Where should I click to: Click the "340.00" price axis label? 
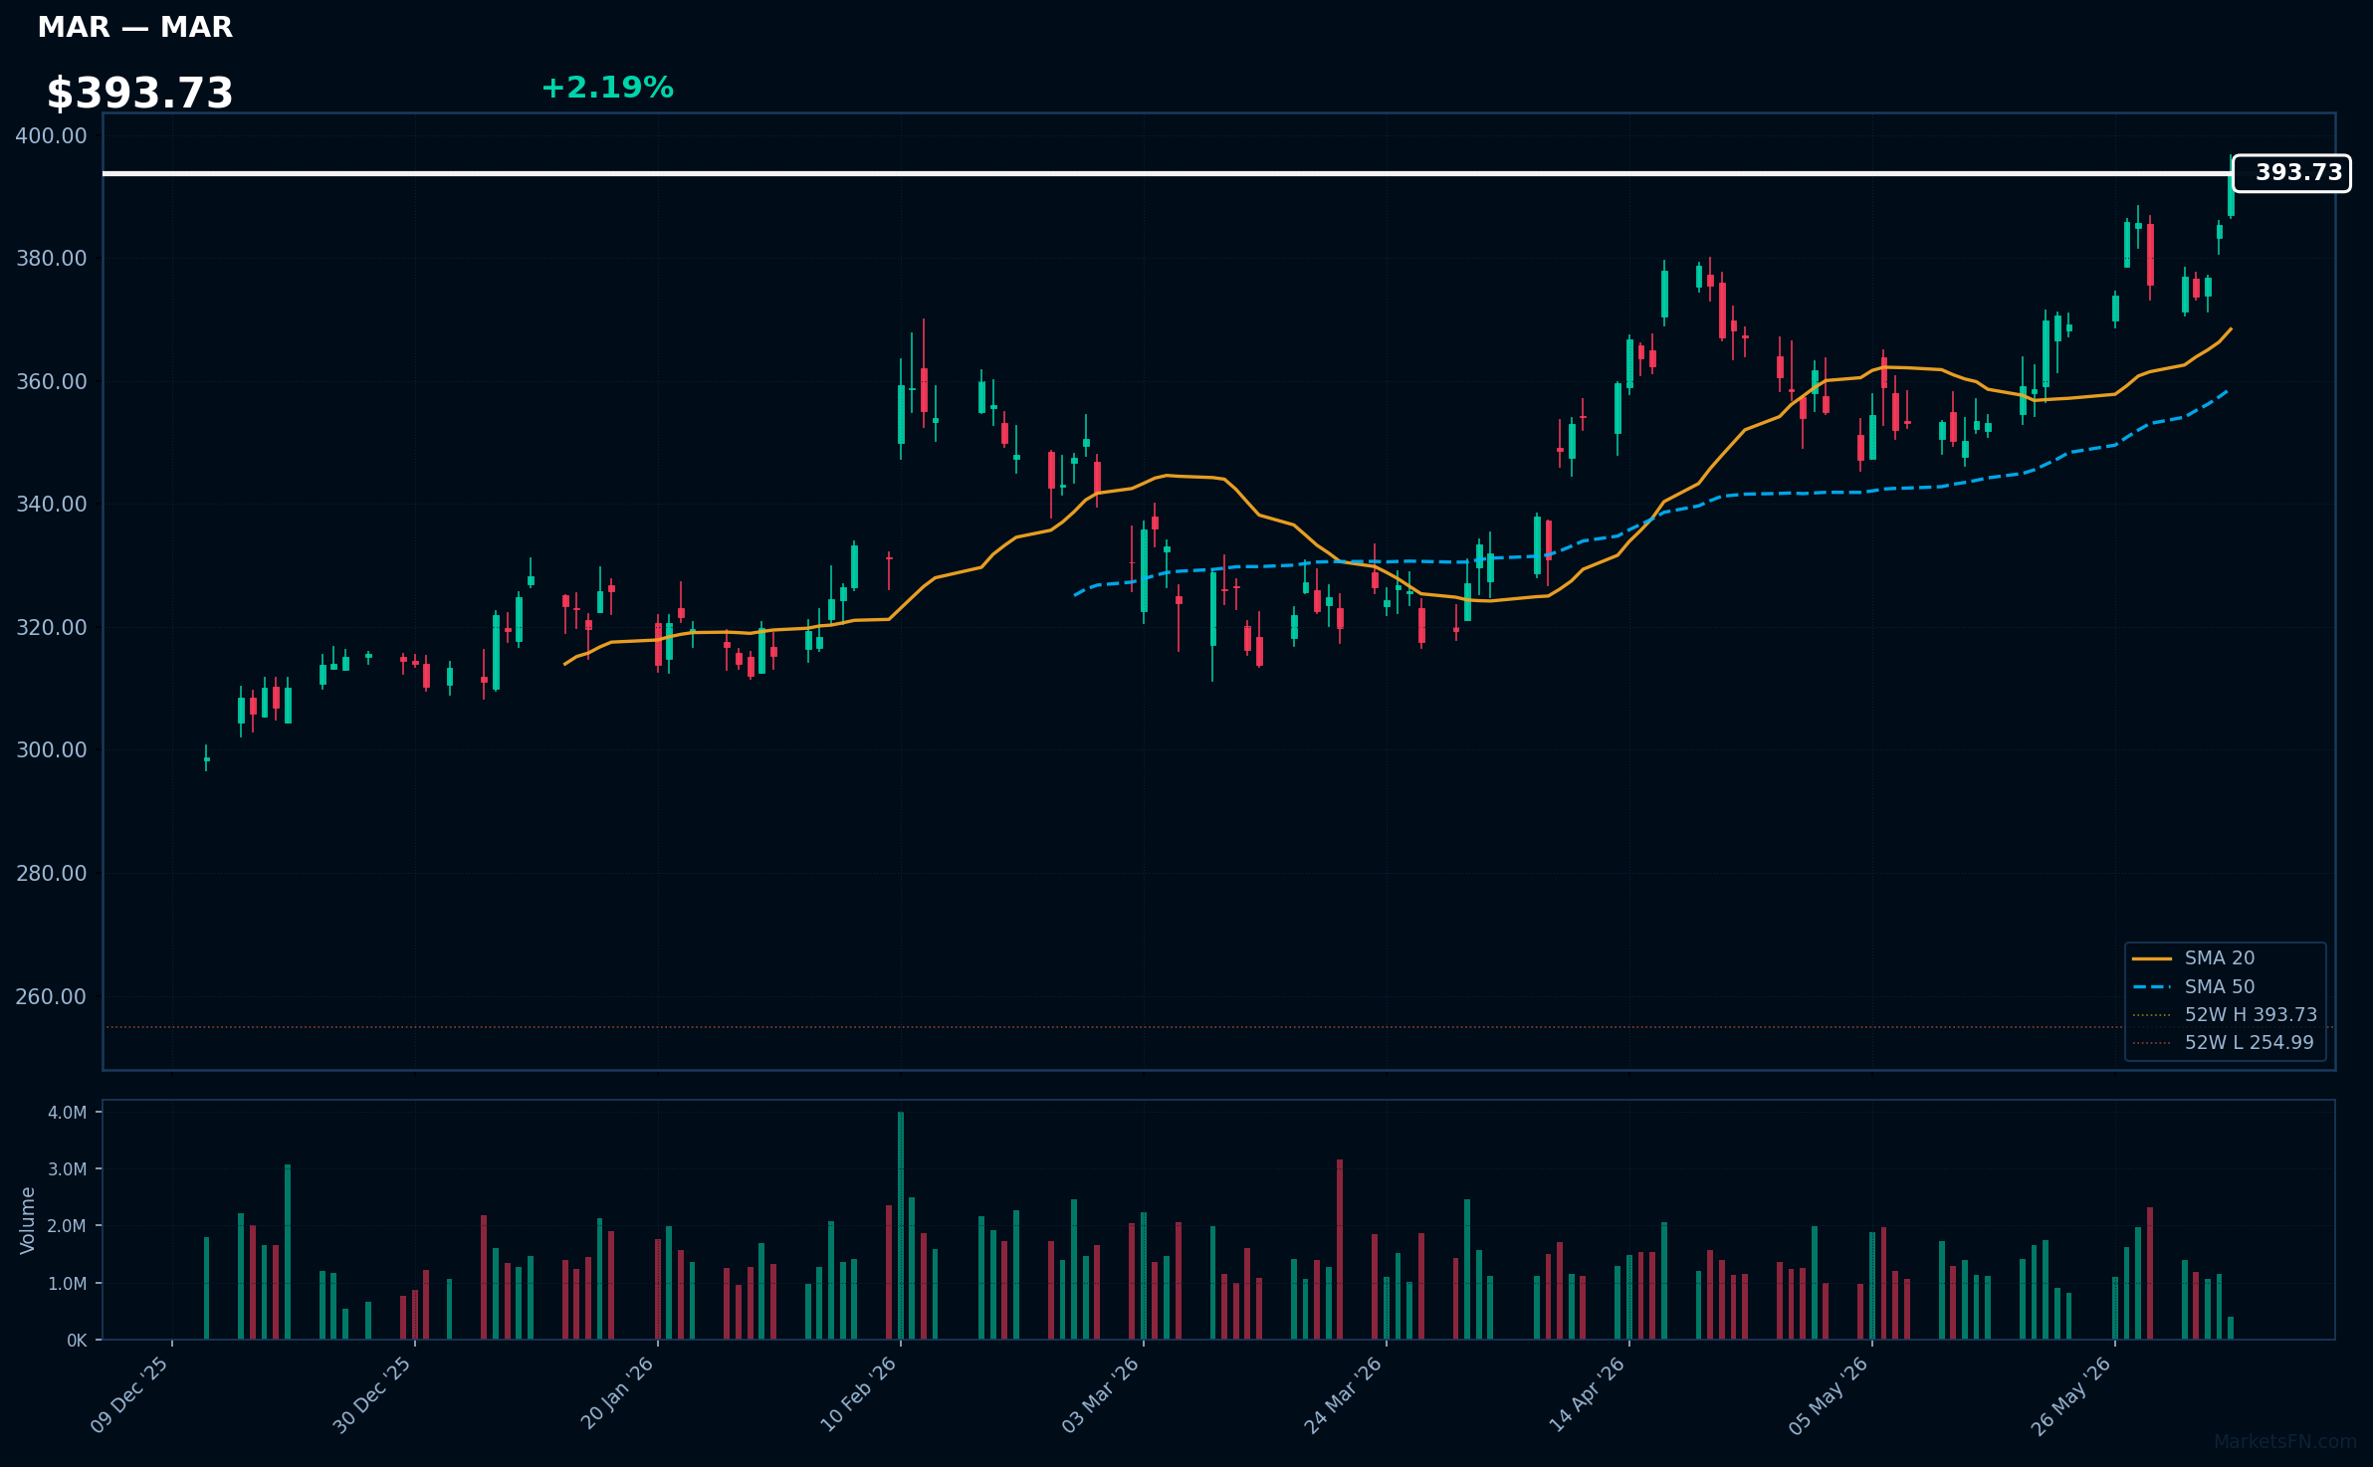pos(51,505)
